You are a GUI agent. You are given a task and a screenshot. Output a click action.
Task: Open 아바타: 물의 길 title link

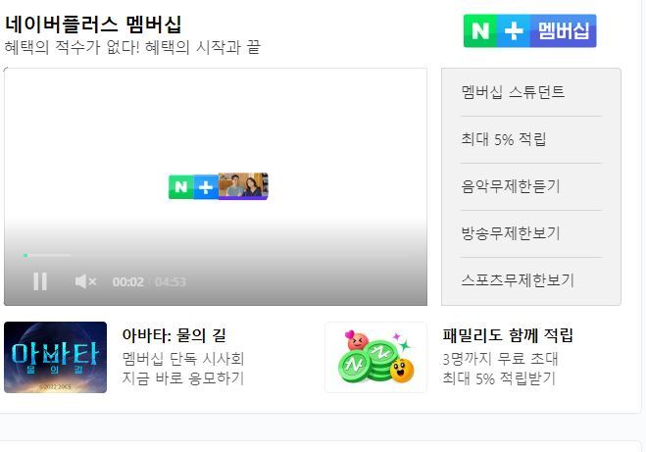174,335
